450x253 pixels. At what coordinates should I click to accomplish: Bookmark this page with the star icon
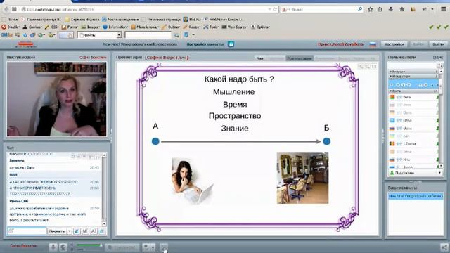coord(371,9)
